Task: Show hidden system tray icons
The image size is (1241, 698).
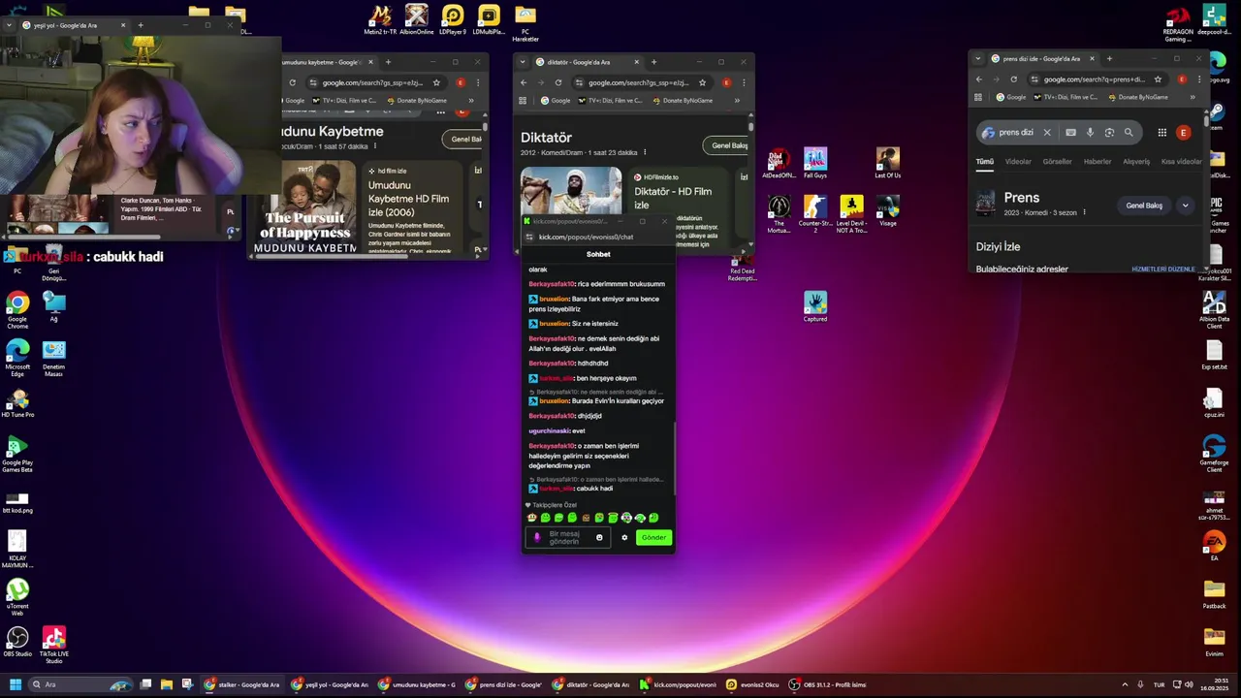Action: pyautogui.click(x=1126, y=684)
